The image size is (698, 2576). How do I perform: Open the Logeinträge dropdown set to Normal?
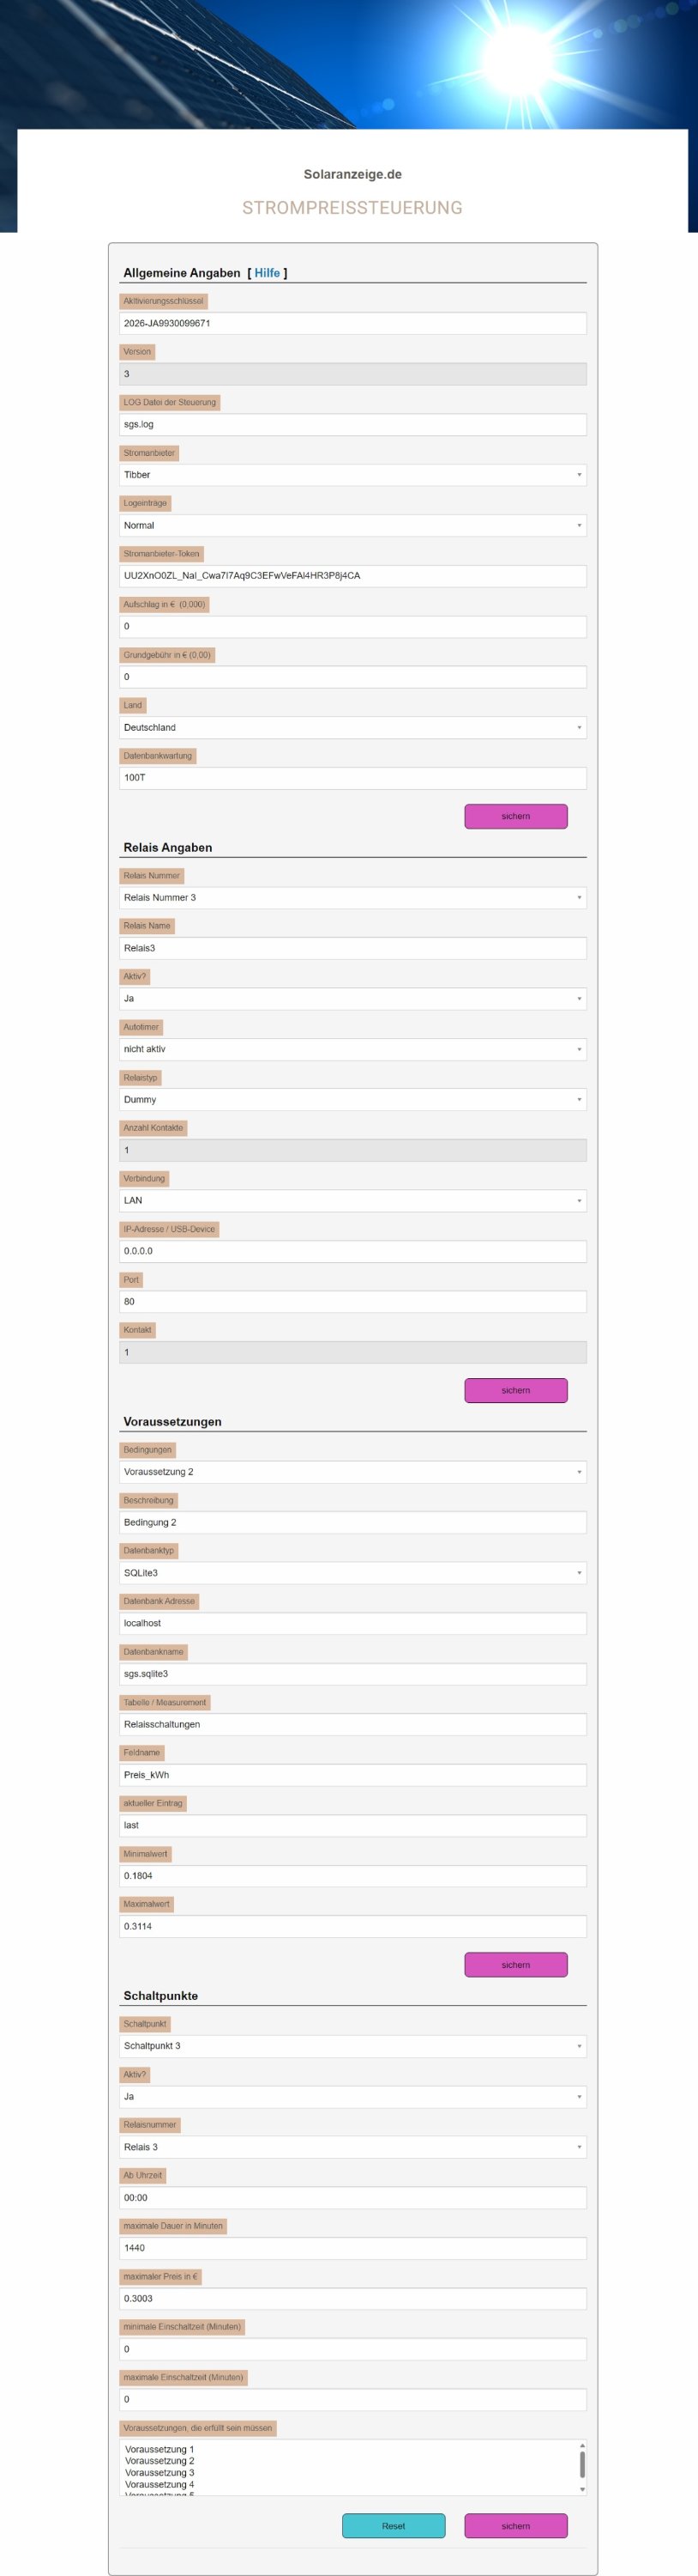pos(352,525)
